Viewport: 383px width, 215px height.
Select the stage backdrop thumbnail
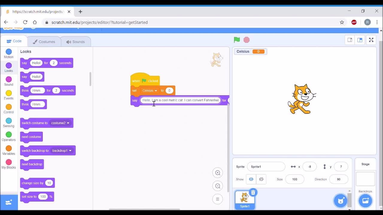(x=365, y=179)
